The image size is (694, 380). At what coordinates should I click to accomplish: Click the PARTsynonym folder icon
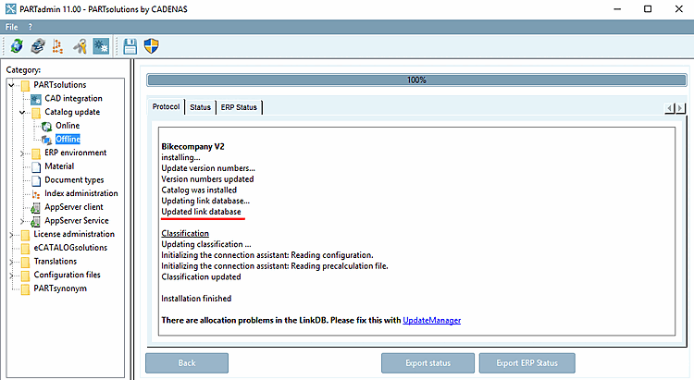tap(26, 288)
